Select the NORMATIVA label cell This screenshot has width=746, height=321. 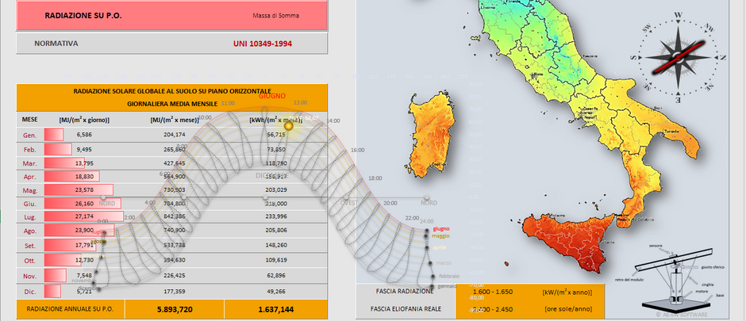[x=56, y=44]
